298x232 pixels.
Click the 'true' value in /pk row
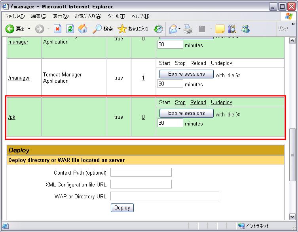(x=119, y=117)
